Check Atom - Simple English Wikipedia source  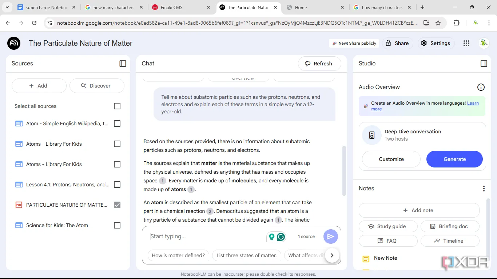[117, 124]
